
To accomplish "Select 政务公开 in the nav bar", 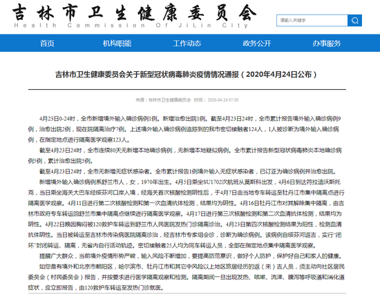I will pos(257,43).
